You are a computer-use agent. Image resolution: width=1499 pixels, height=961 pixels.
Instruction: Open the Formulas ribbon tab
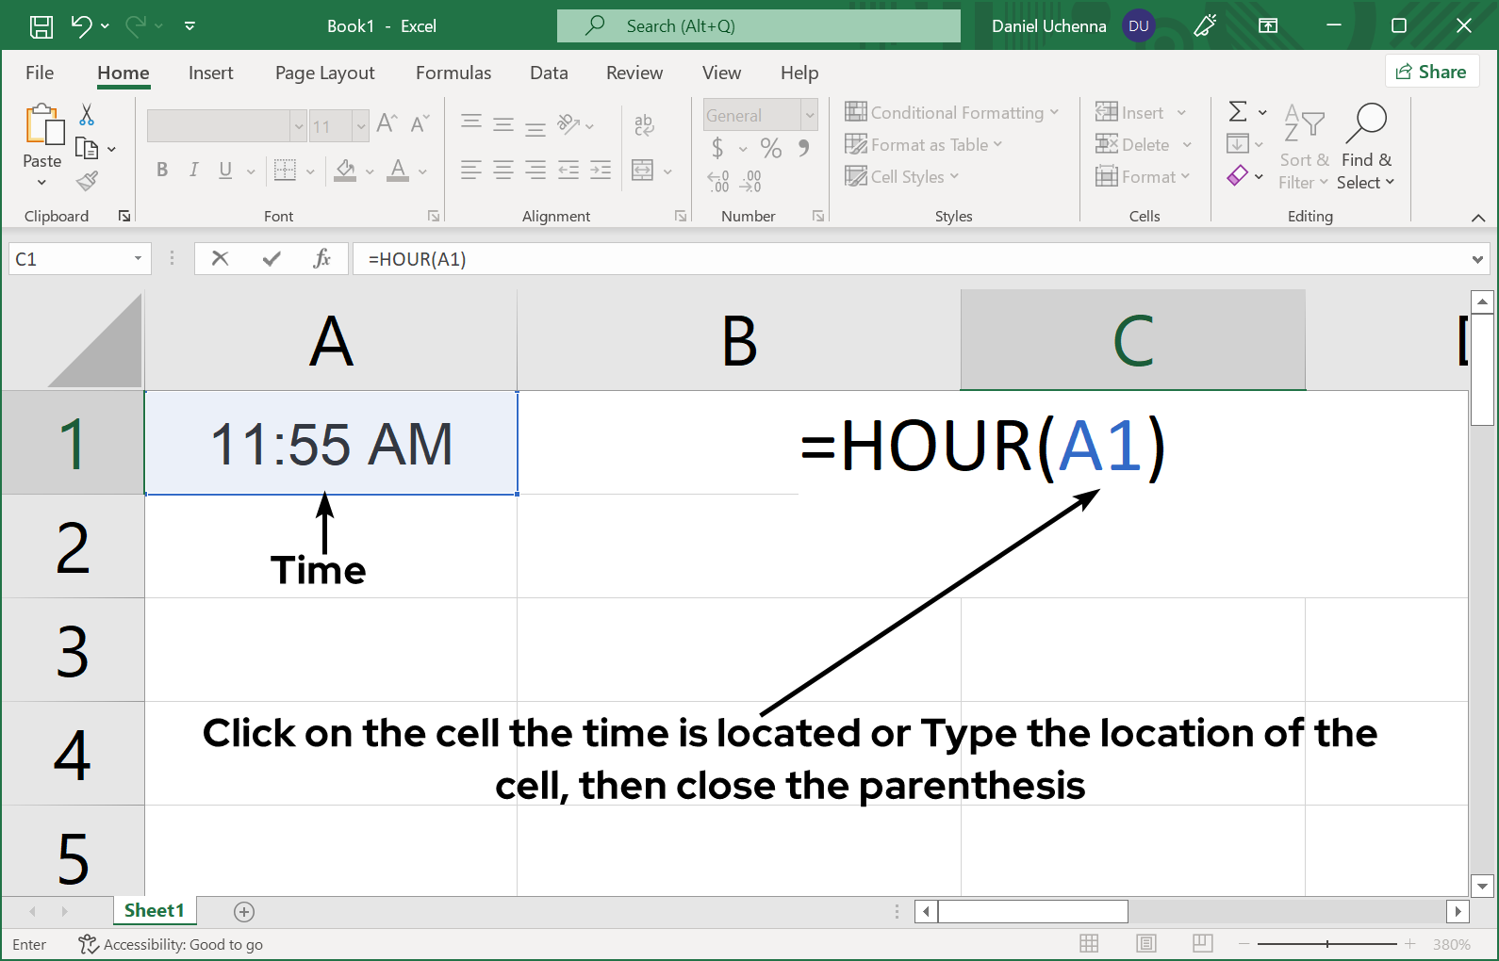tap(453, 73)
